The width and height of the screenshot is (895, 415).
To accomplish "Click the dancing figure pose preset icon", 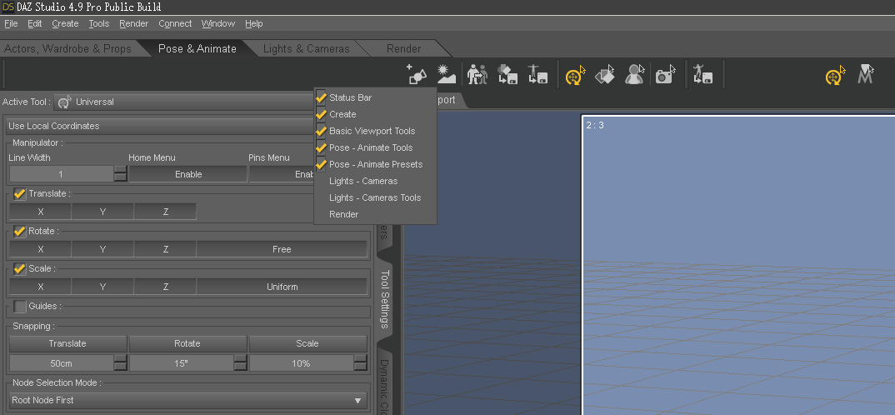I will pyautogui.click(x=703, y=75).
